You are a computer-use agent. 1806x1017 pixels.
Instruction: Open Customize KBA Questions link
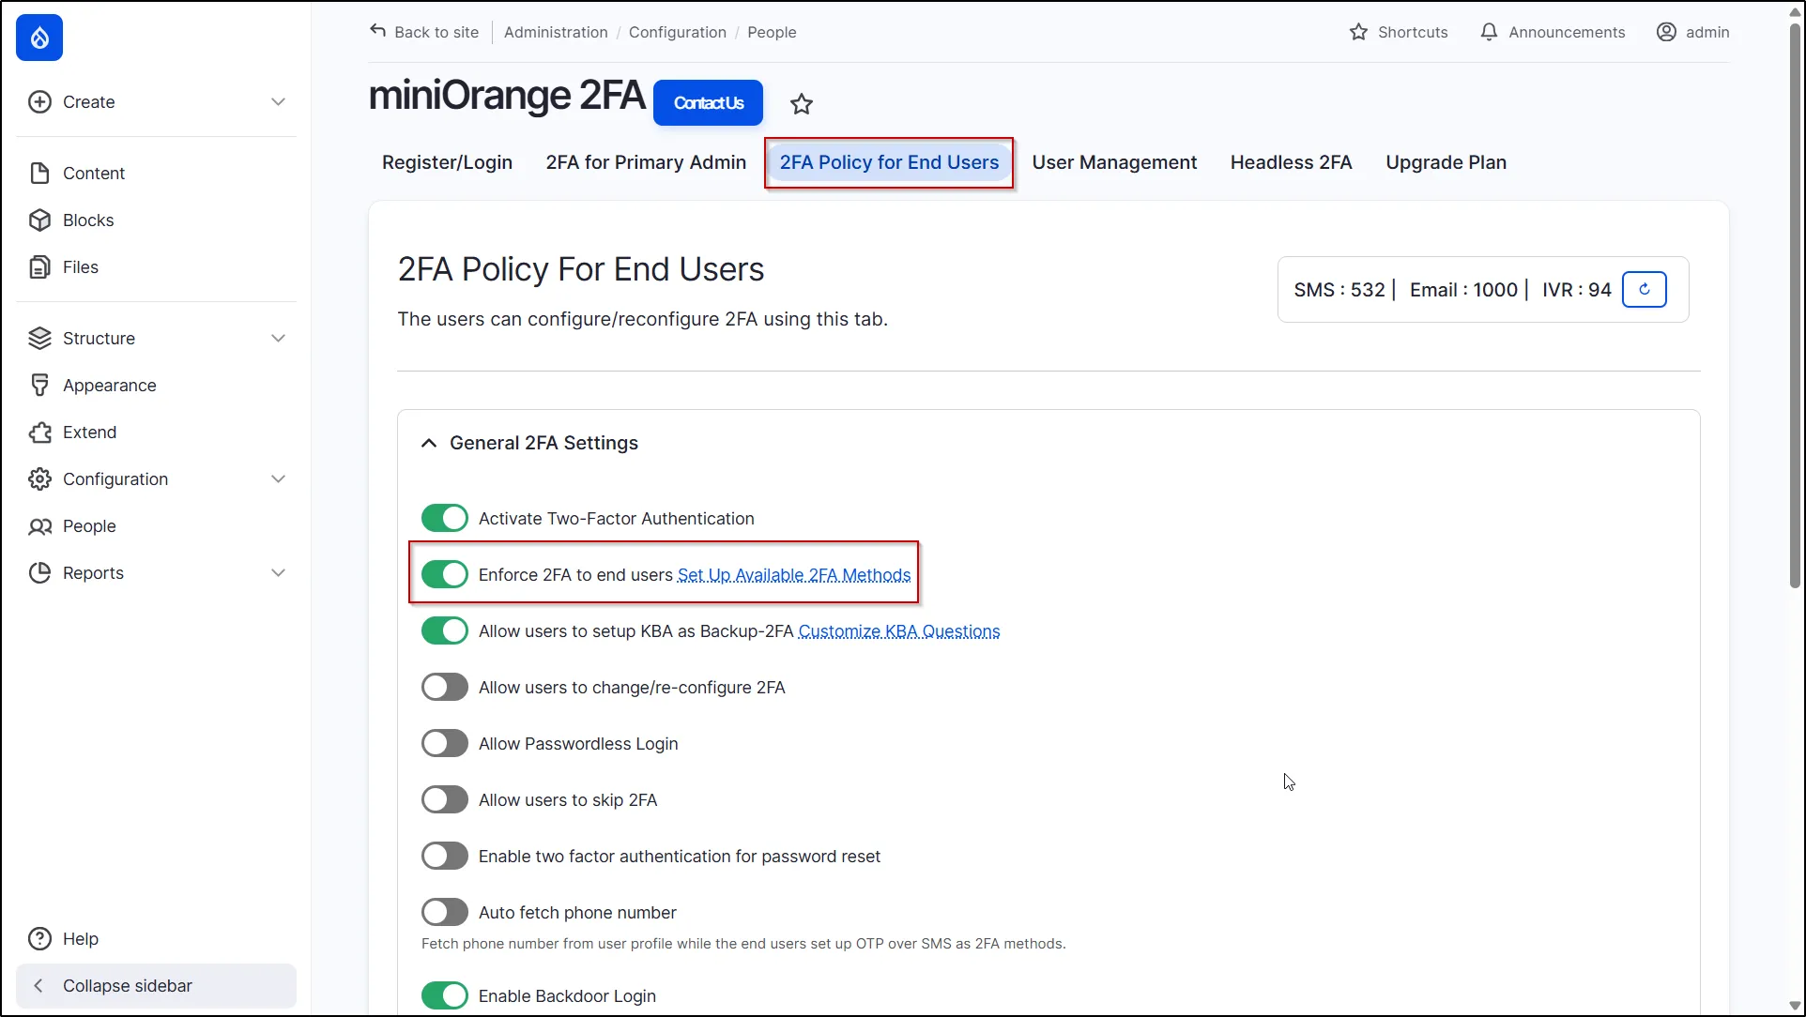(899, 631)
